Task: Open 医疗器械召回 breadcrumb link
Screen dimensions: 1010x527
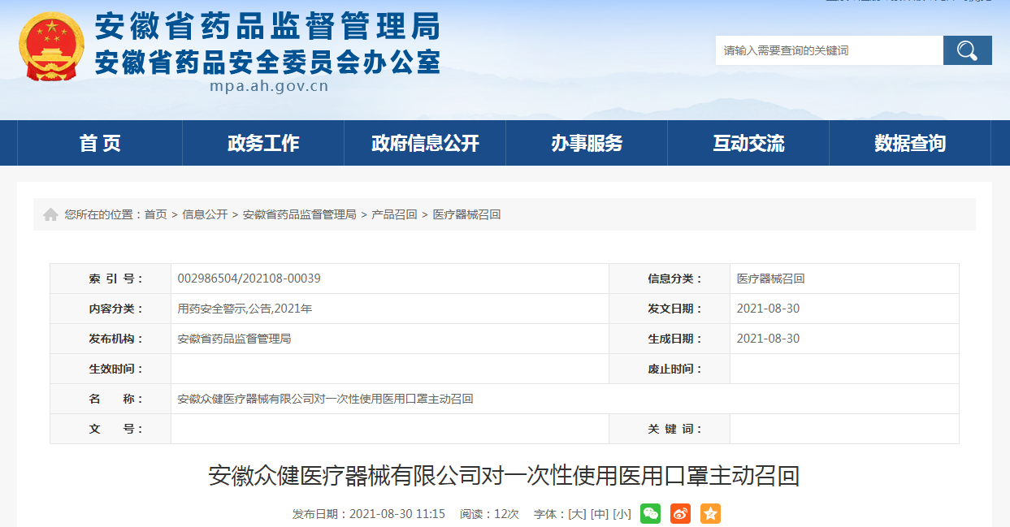Action: pyautogui.click(x=466, y=214)
